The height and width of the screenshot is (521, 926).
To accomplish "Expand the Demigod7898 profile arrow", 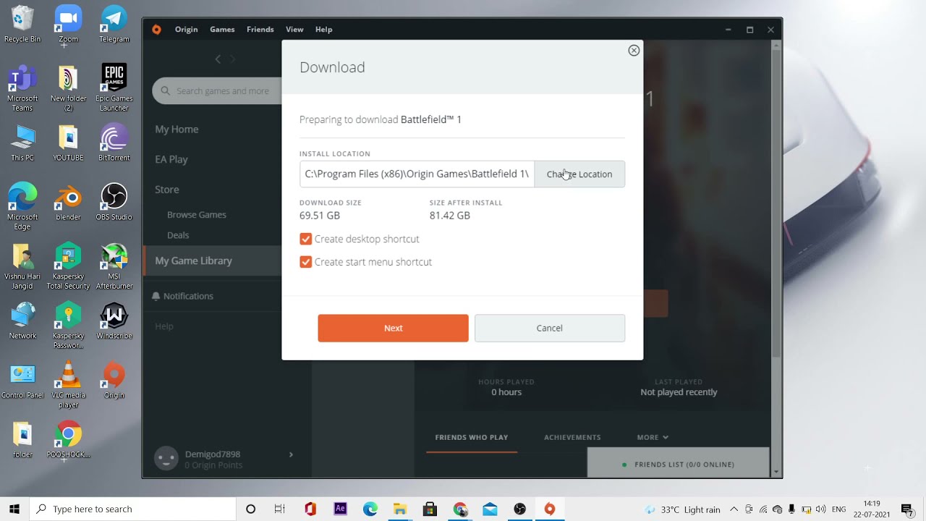I will point(291,454).
